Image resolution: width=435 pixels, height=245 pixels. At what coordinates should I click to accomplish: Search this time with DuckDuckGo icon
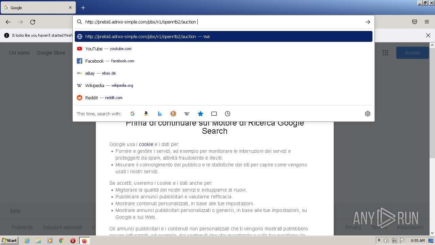click(x=173, y=114)
